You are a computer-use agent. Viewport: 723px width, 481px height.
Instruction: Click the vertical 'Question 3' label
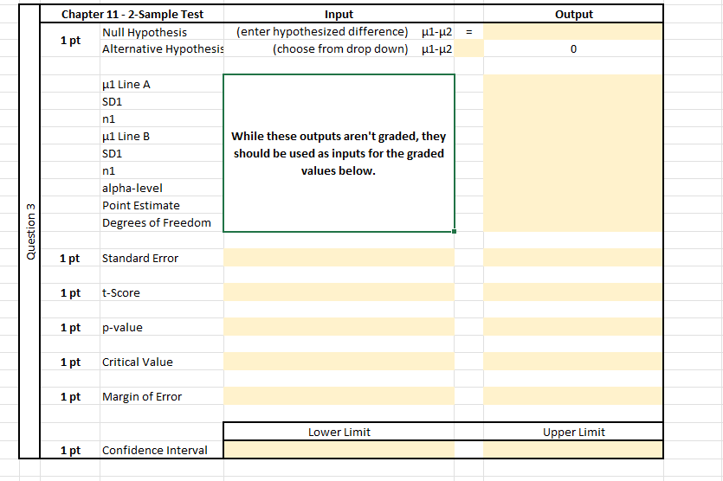click(30, 231)
